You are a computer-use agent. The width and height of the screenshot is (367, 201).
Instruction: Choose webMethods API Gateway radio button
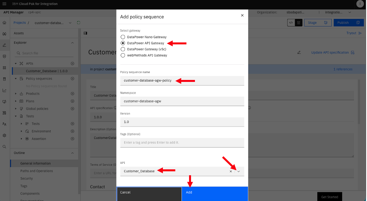[x=123, y=55]
